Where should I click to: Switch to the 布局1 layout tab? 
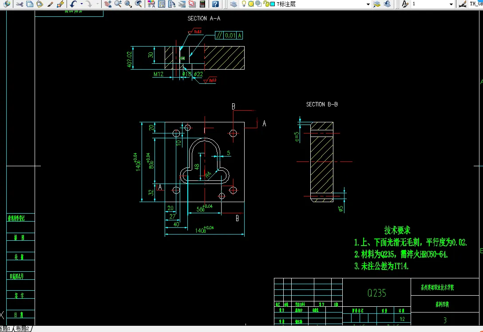pos(5,328)
